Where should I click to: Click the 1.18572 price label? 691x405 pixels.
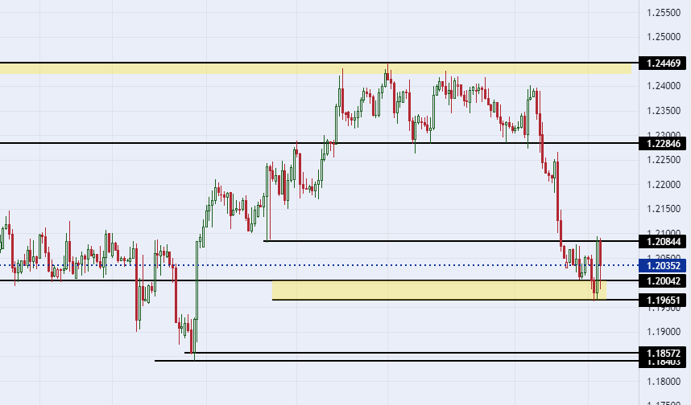[x=662, y=353]
